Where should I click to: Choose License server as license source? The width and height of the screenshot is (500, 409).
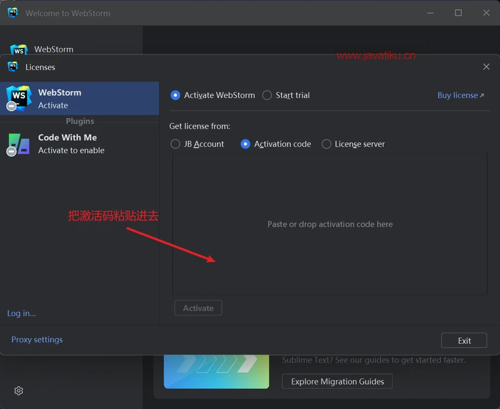[x=326, y=144]
